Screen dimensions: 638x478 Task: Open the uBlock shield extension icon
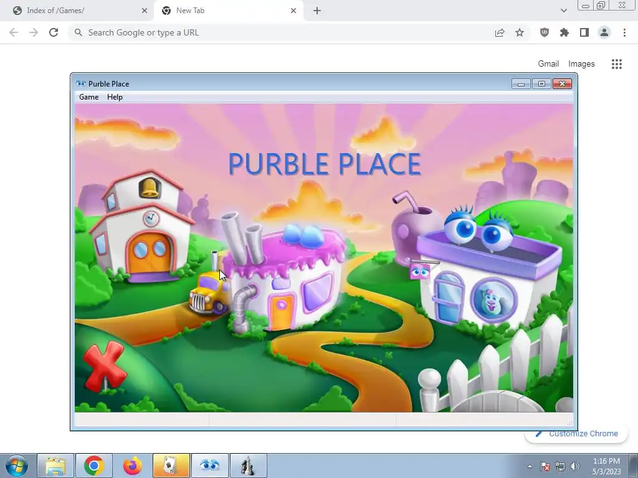545,32
